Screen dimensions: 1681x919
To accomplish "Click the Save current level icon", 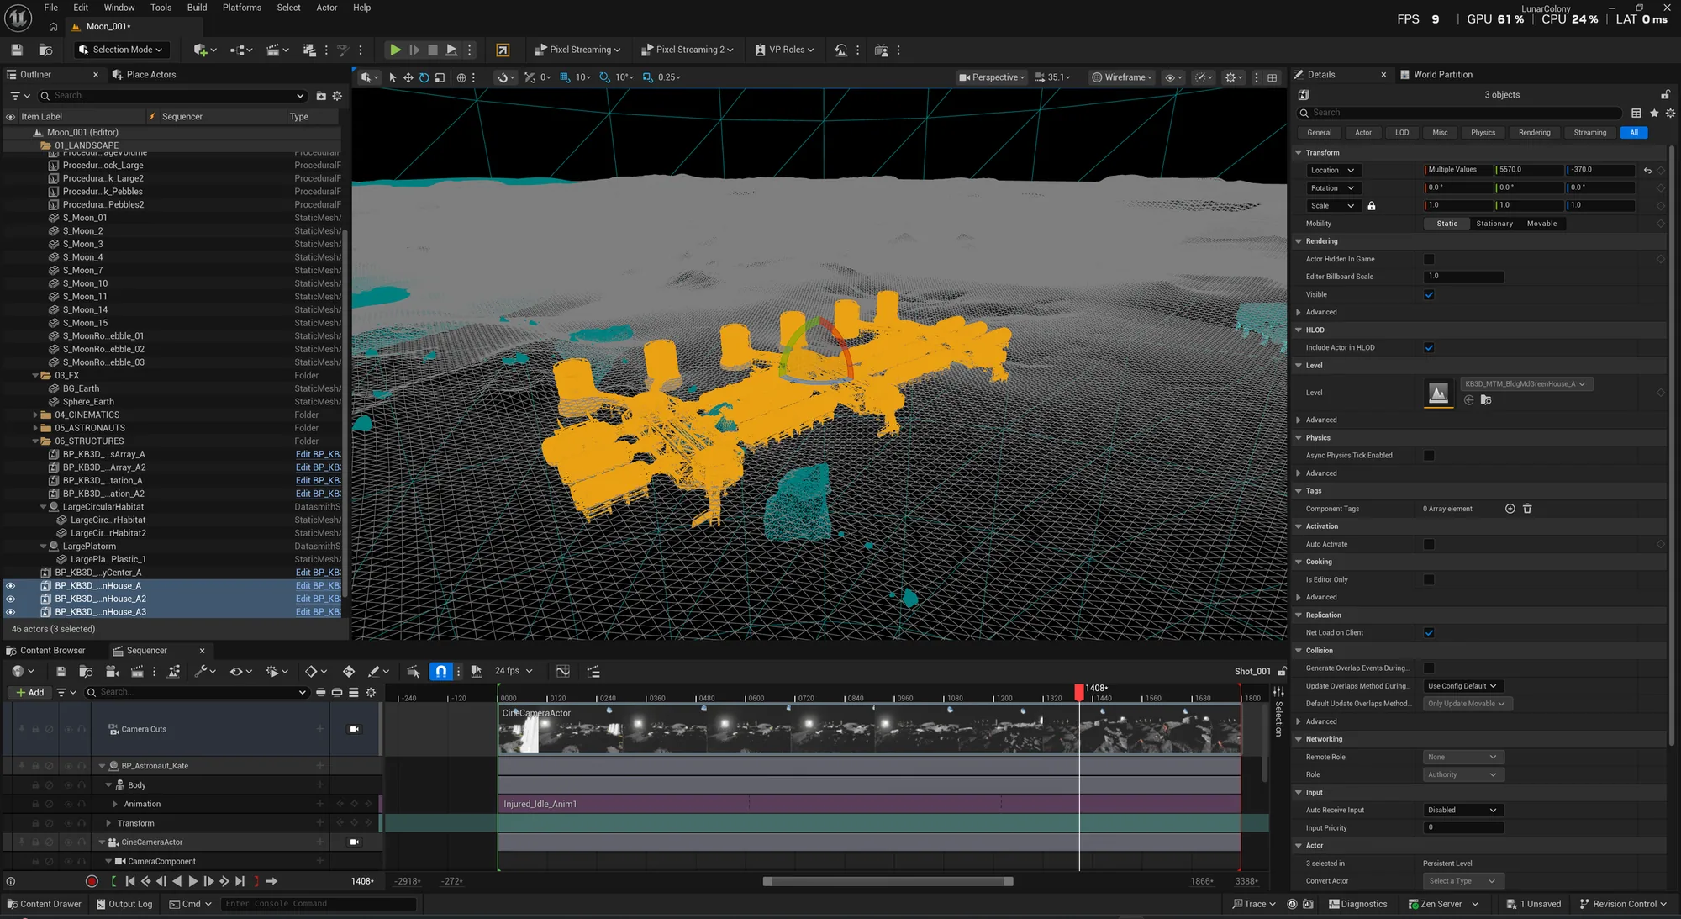I will point(17,50).
